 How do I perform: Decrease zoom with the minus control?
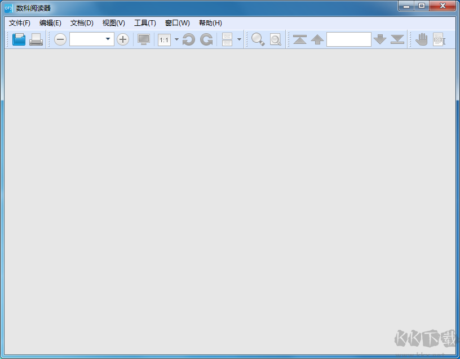click(60, 39)
